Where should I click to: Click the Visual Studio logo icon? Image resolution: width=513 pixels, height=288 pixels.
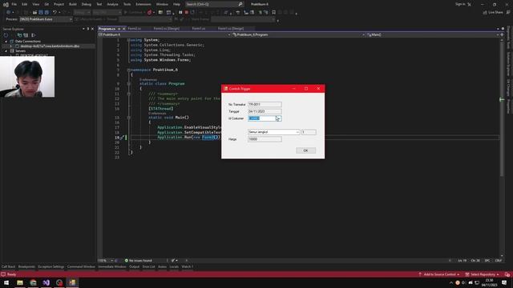tap(6, 4)
